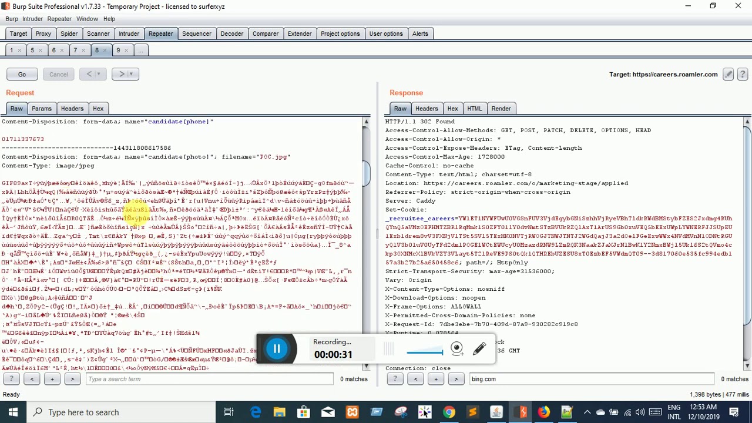Add new Repeater tab with ellipsis
The height and width of the screenshot is (423, 752).
[x=140, y=51]
